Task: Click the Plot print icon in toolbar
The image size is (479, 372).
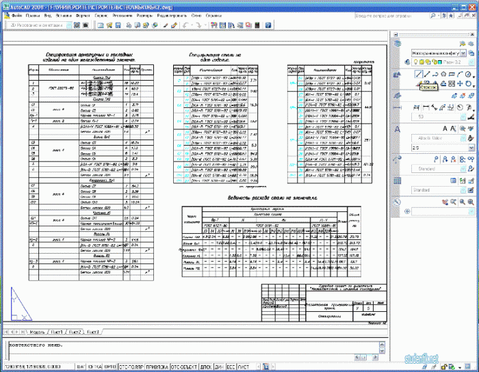Action: pos(129,25)
